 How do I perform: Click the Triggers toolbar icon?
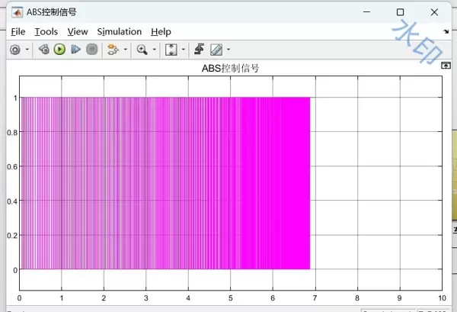click(200, 50)
